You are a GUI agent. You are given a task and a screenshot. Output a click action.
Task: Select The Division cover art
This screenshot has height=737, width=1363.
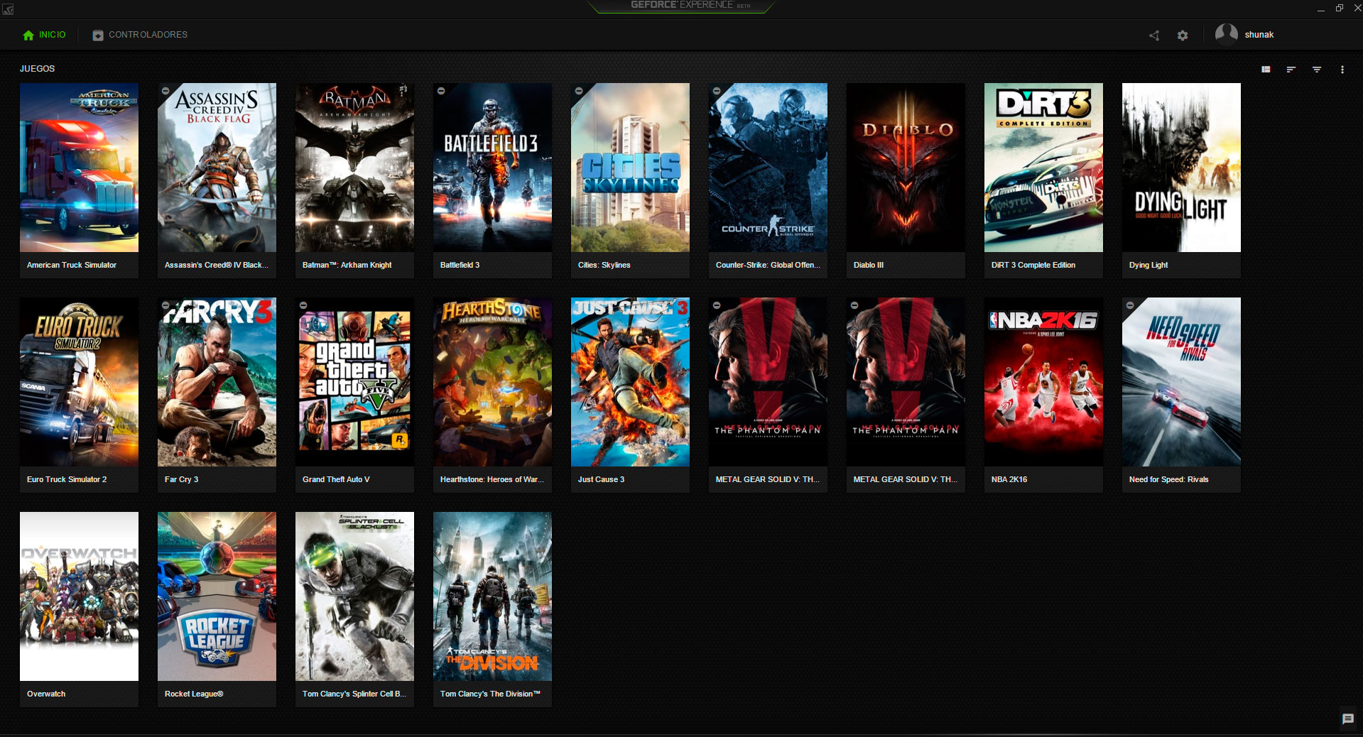[492, 596]
